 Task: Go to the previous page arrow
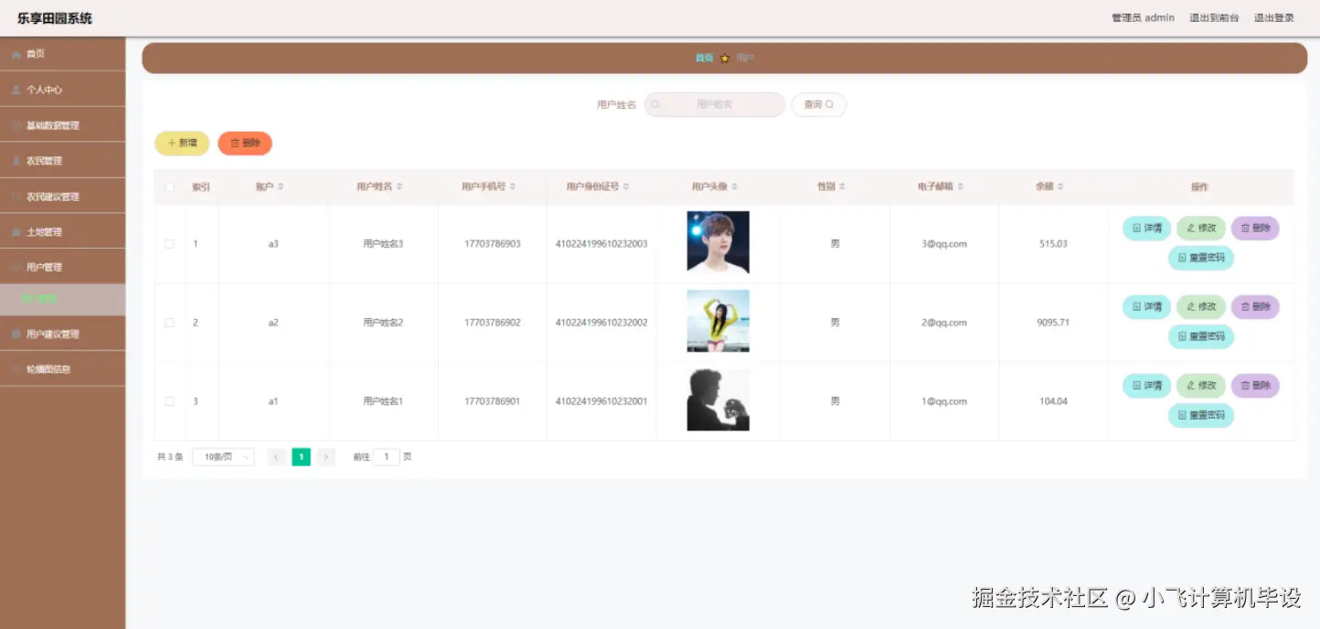tap(276, 457)
